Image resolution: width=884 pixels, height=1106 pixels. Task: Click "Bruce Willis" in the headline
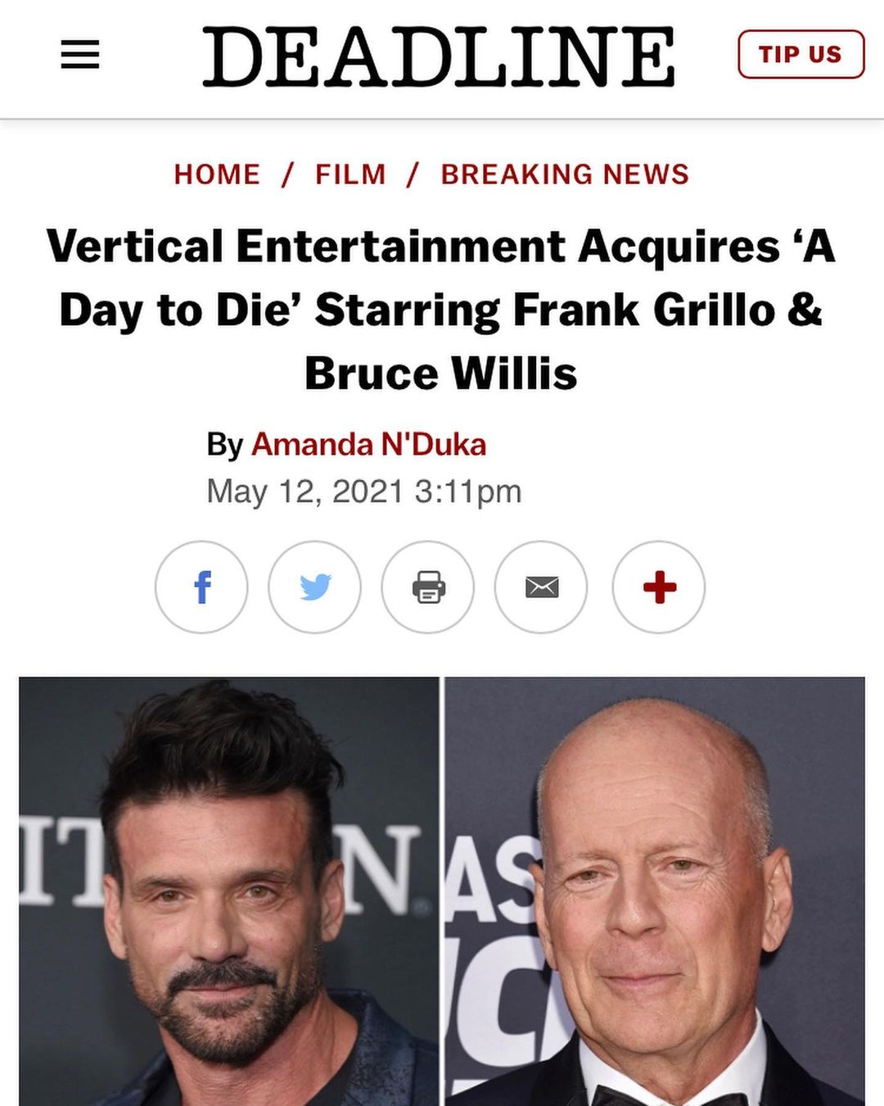(x=441, y=374)
